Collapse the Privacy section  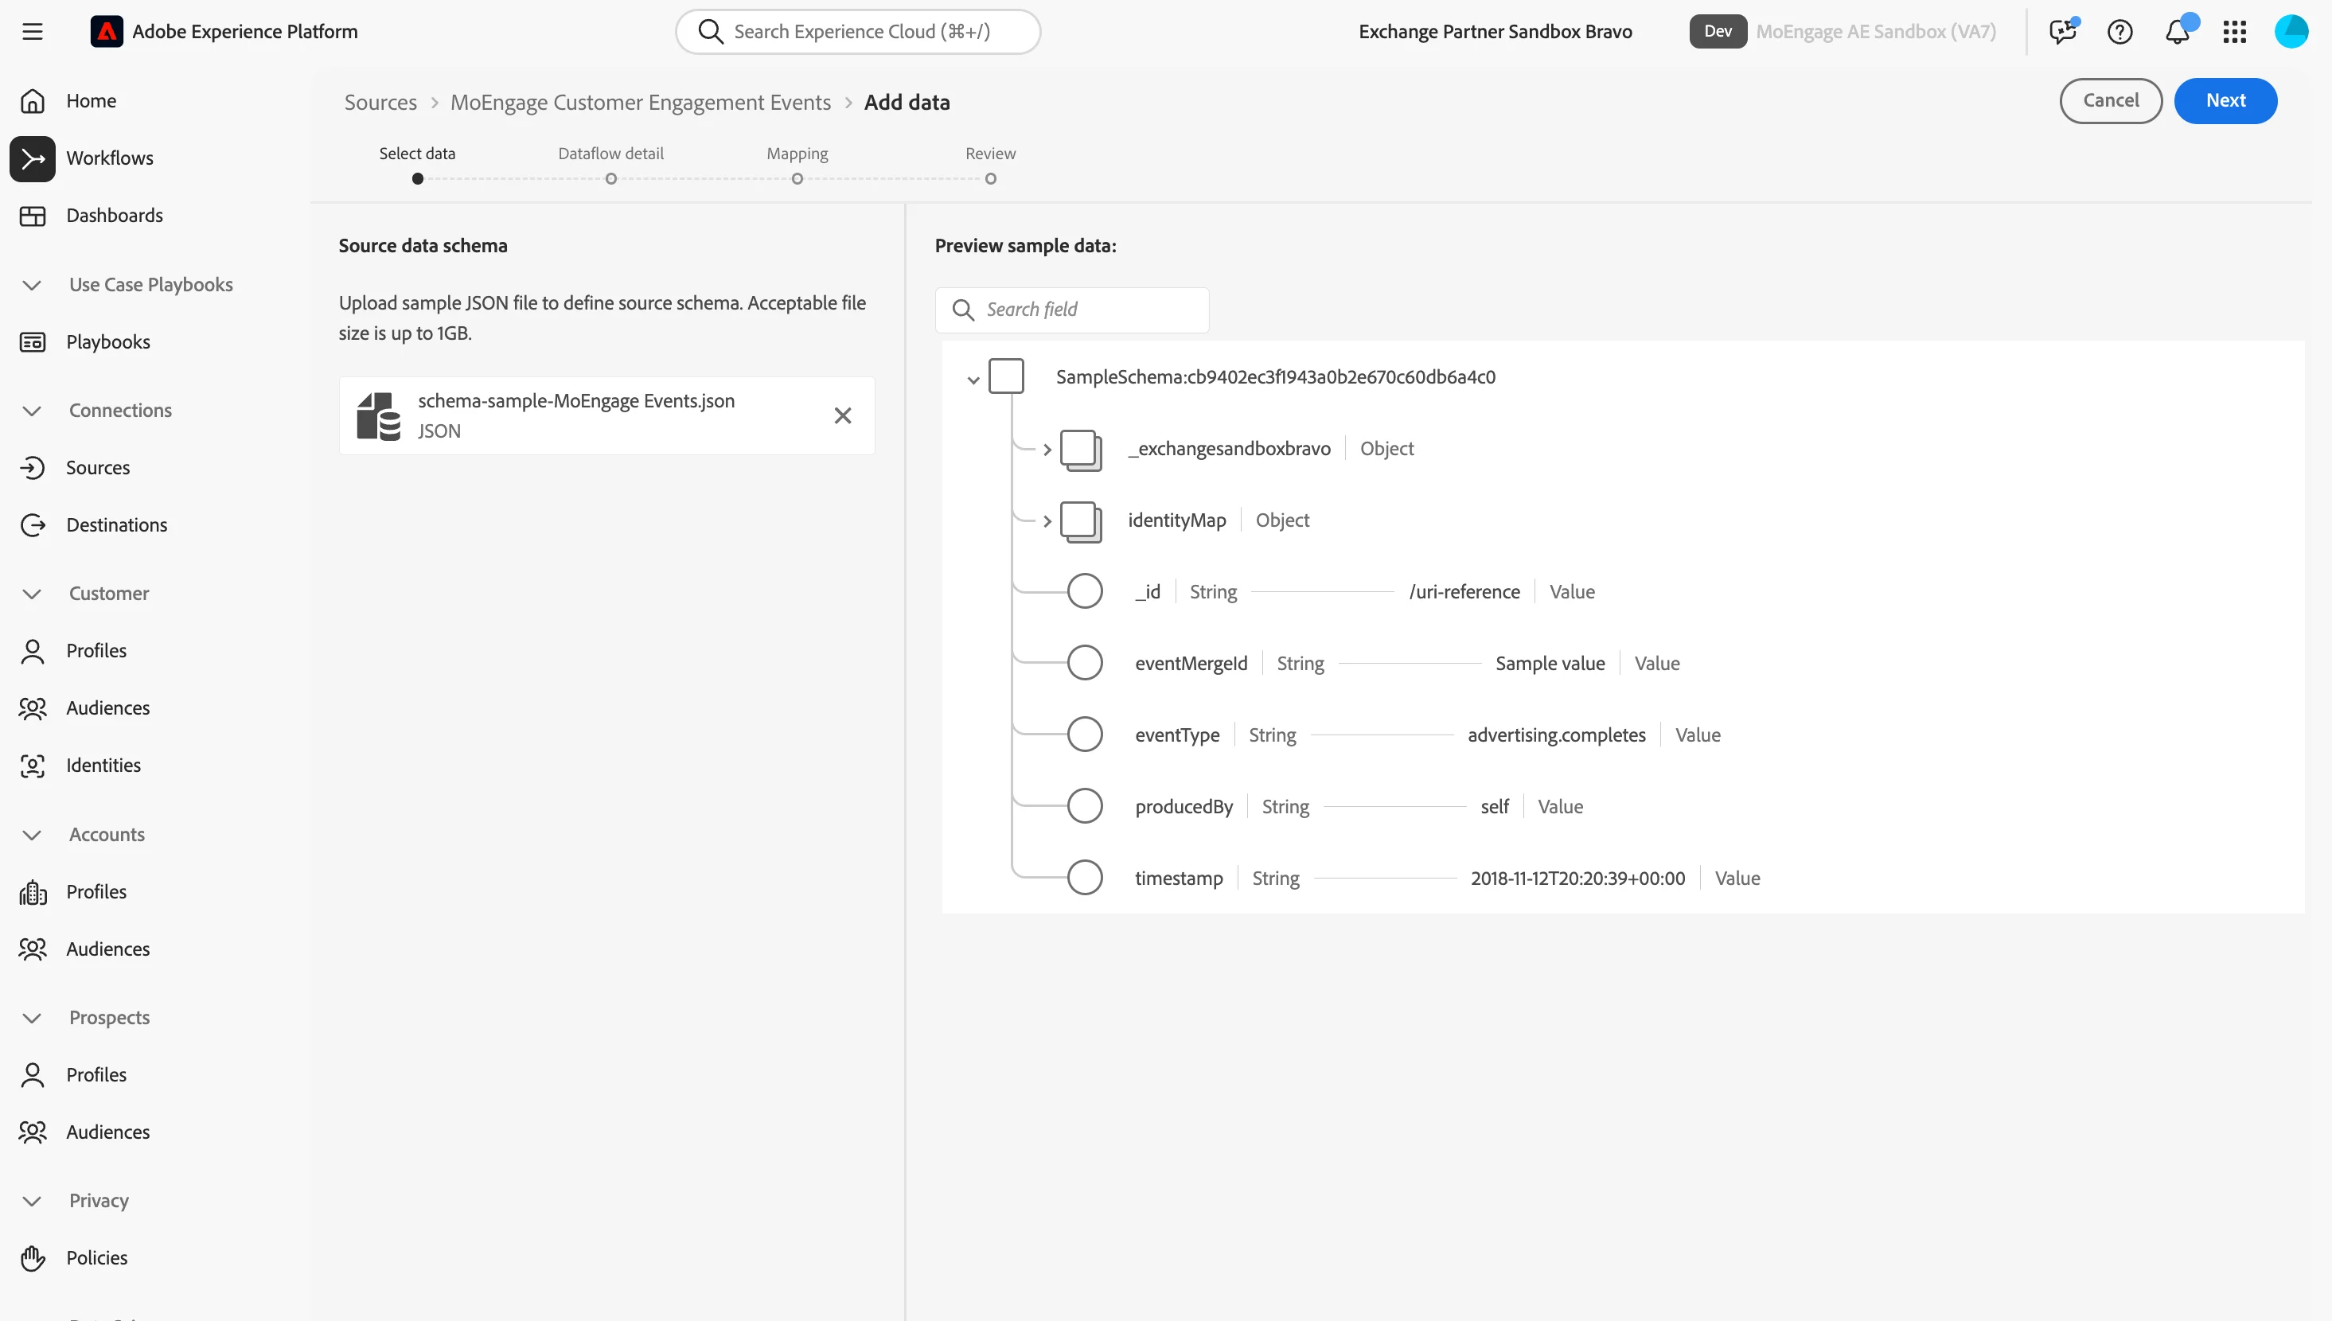[33, 1202]
